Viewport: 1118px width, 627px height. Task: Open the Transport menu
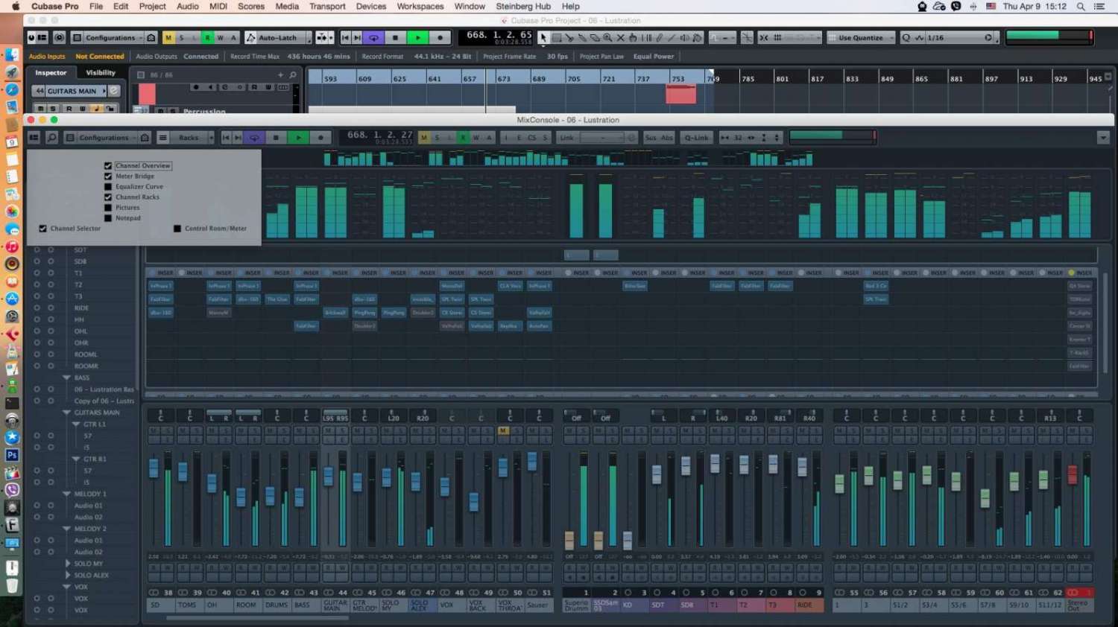(327, 6)
